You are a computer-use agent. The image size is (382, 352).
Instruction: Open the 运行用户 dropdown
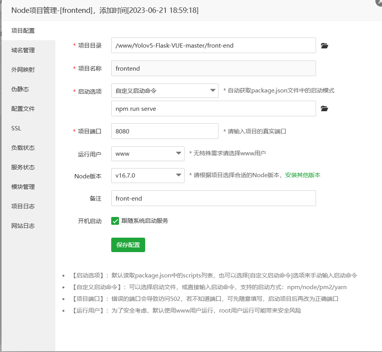coord(147,154)
